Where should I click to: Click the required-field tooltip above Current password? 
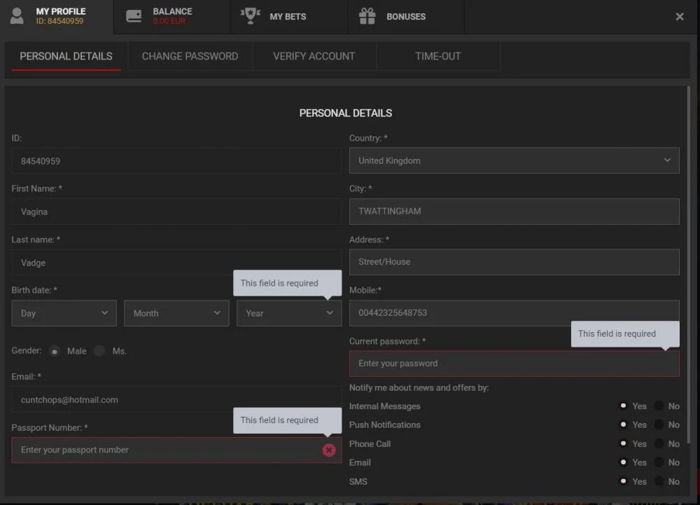[625, 333]
